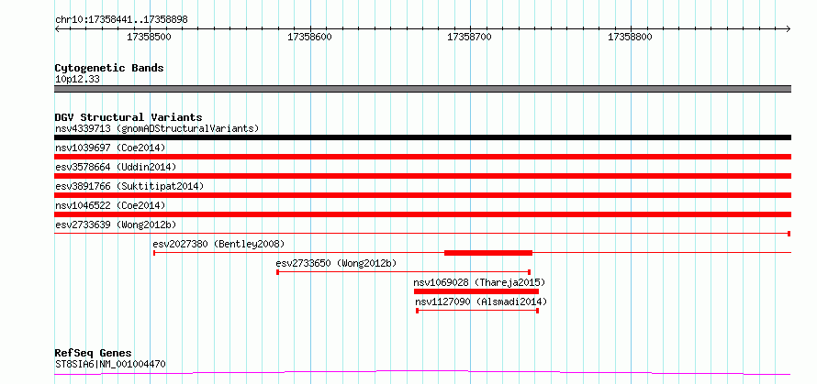The height and width of the screenshot is (384, 817).
Task: Open nsv1069028 (Thareja2015) variant label
Action: pos(479,282)
